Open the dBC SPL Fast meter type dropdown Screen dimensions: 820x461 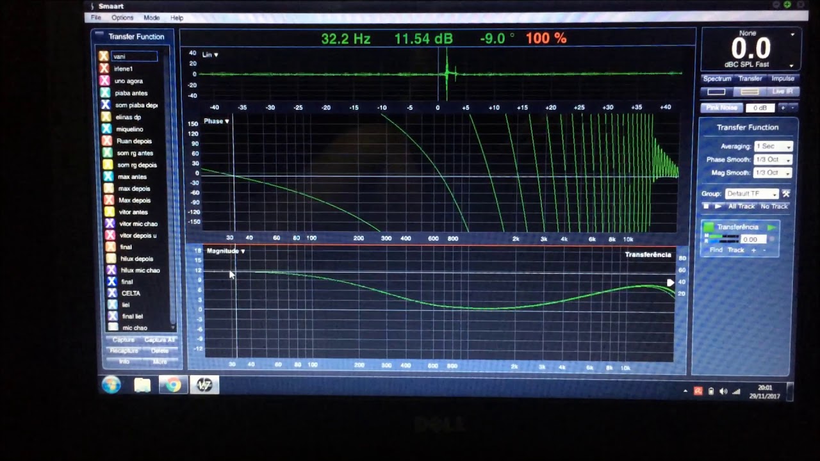pos(792,66)
